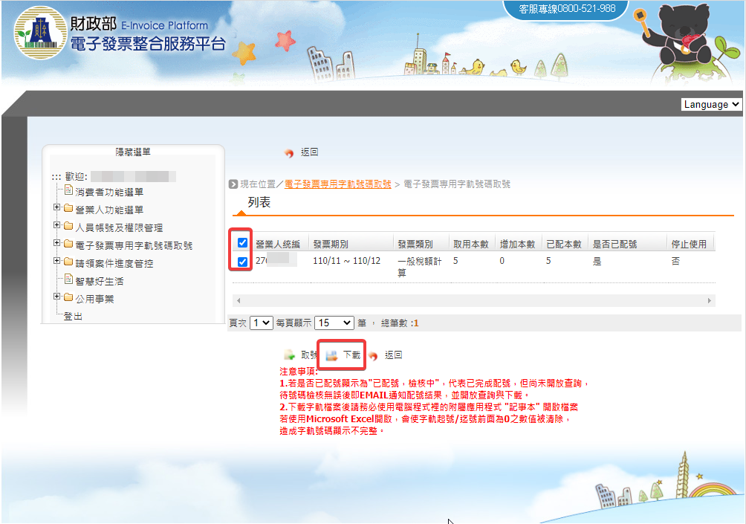The image size is (746, 524).
Task: Click the Ministry of Finance logo
Action: pyautogui.click(x=35, y=33)
